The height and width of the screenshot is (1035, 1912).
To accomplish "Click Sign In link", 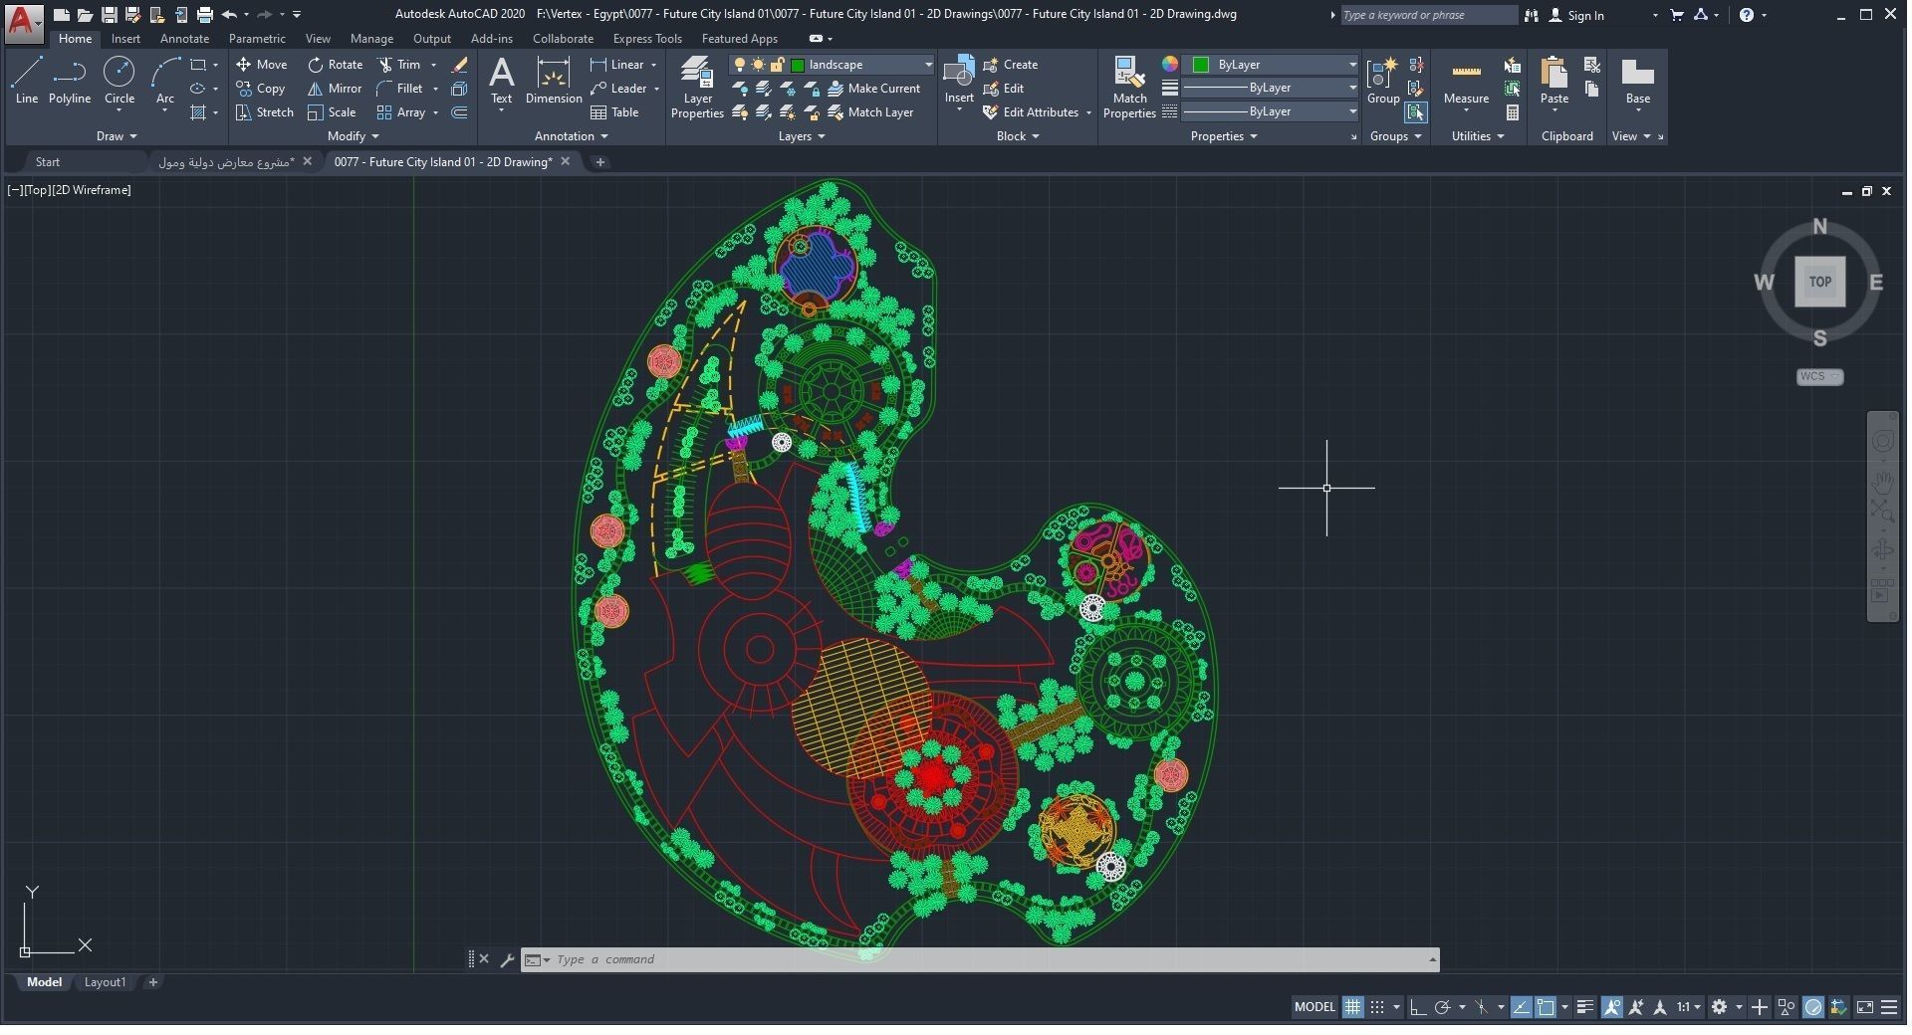I will click(1576, 15).
